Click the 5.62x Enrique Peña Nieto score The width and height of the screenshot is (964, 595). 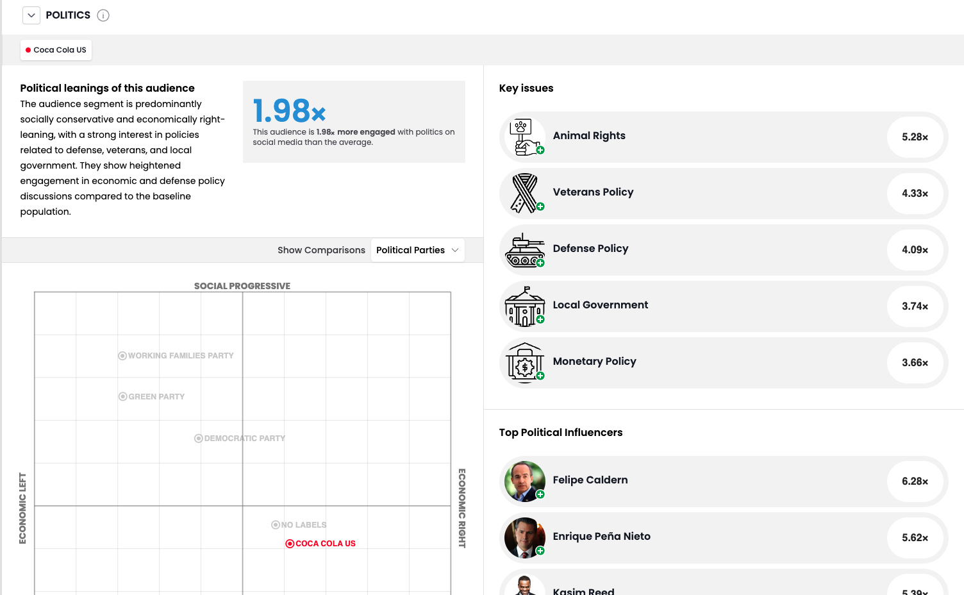915,538
